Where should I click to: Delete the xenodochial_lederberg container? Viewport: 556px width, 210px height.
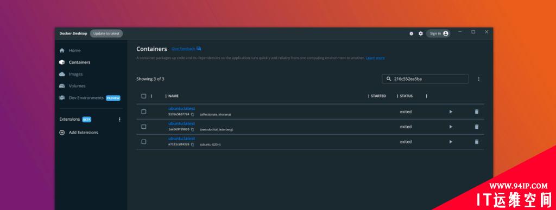click(477, 127)
